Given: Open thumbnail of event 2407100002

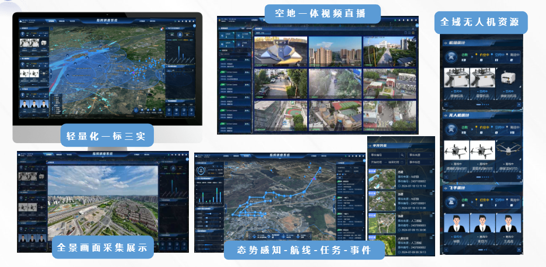Looking at the screenshot, I should (382, 179).
